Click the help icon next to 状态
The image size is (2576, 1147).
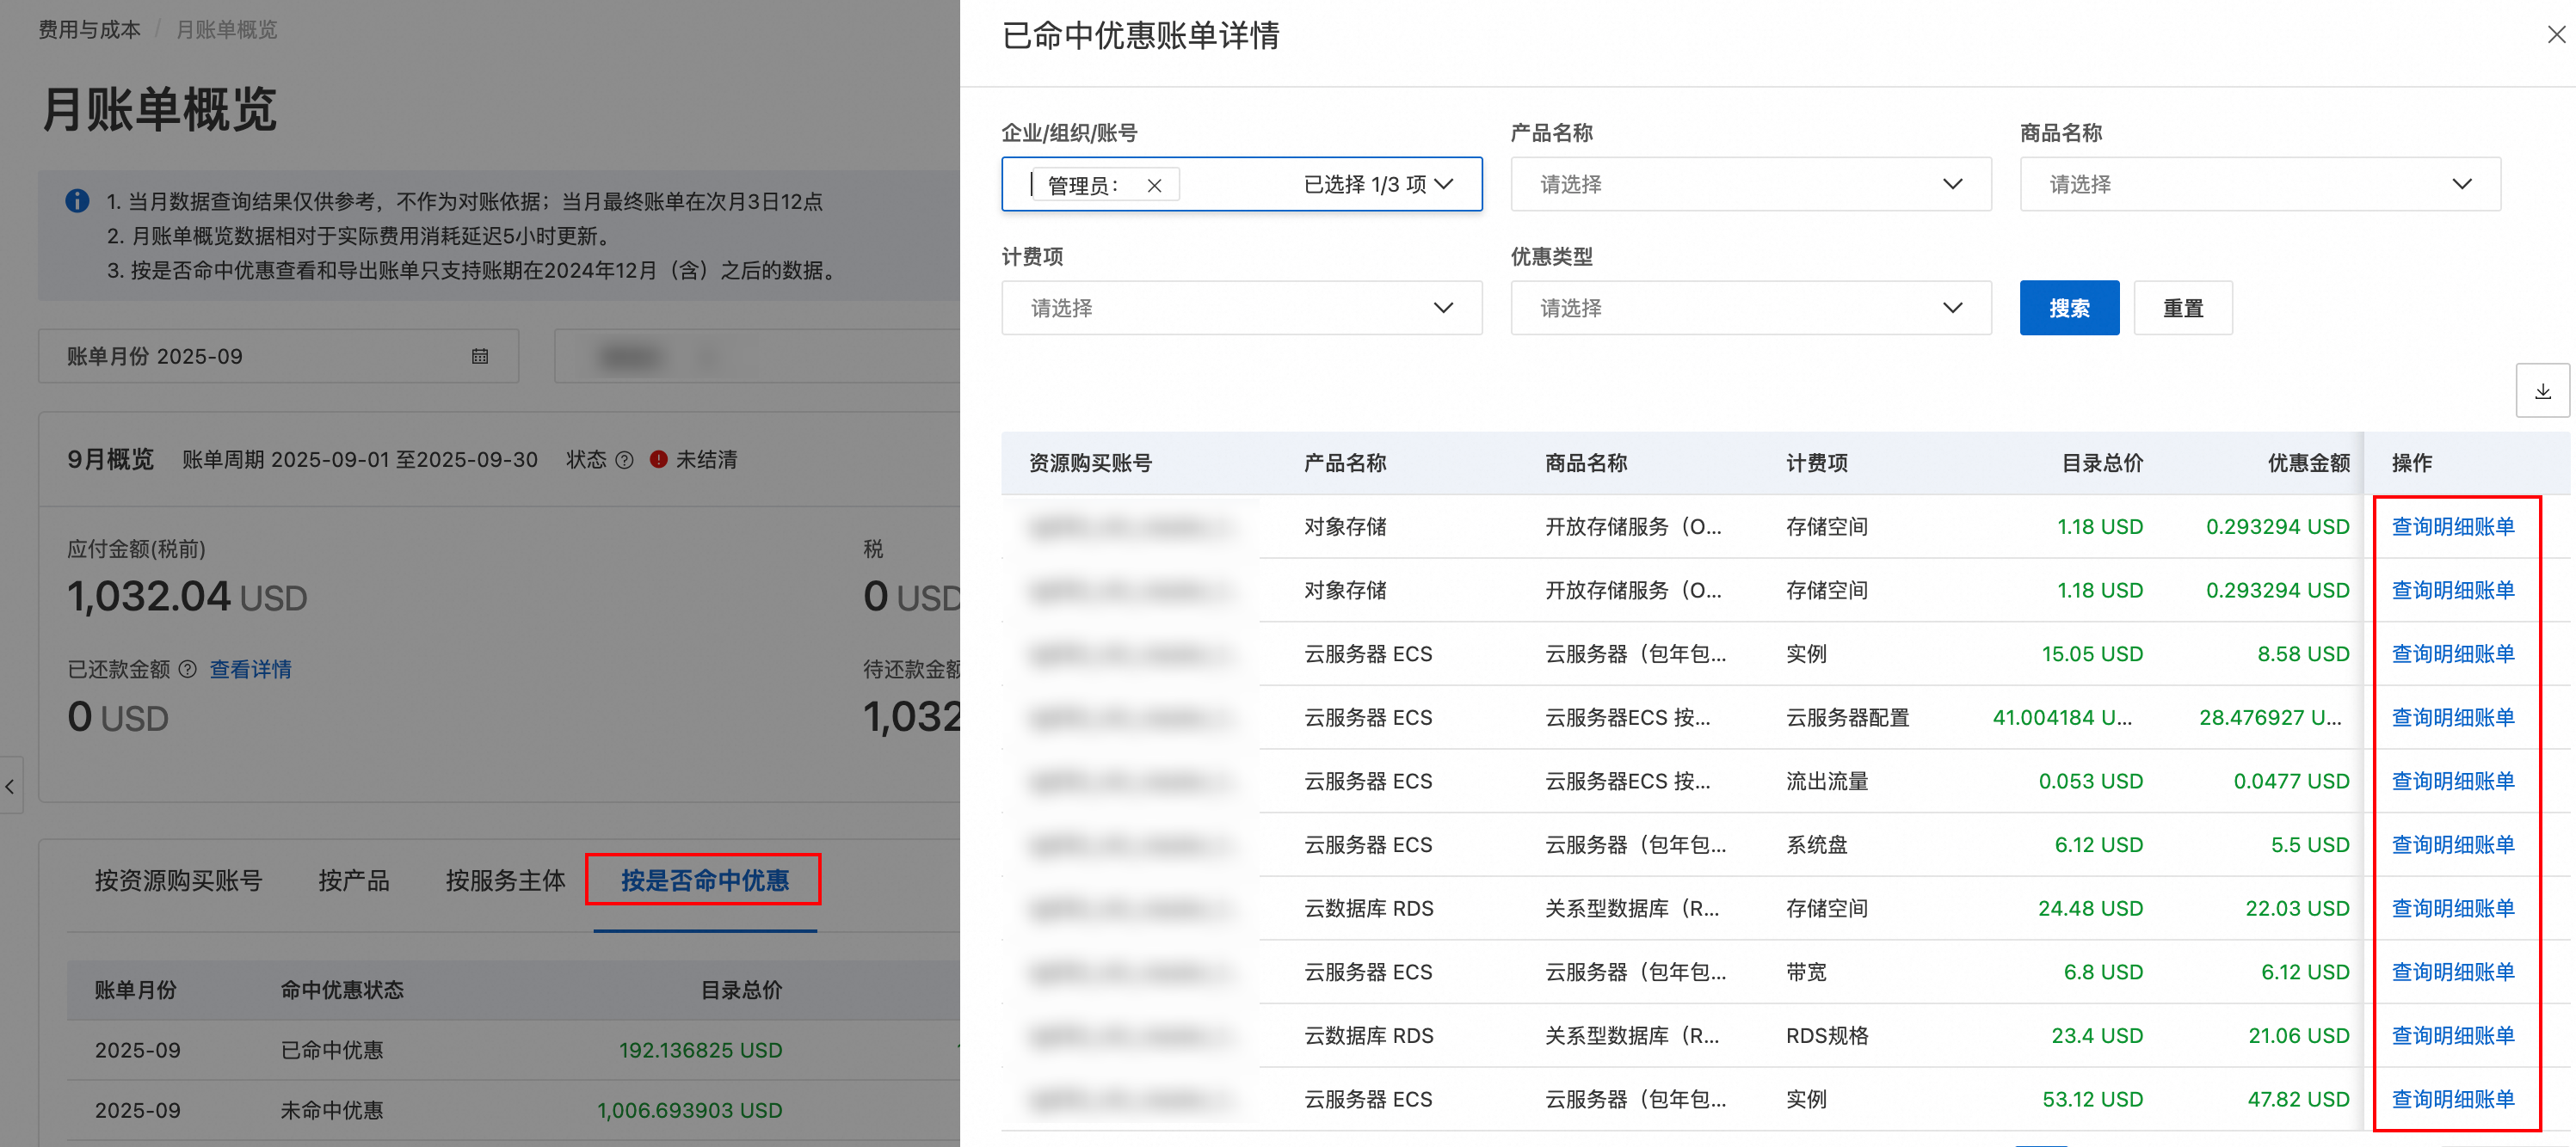pyautogui.click(x=624, y=460)
